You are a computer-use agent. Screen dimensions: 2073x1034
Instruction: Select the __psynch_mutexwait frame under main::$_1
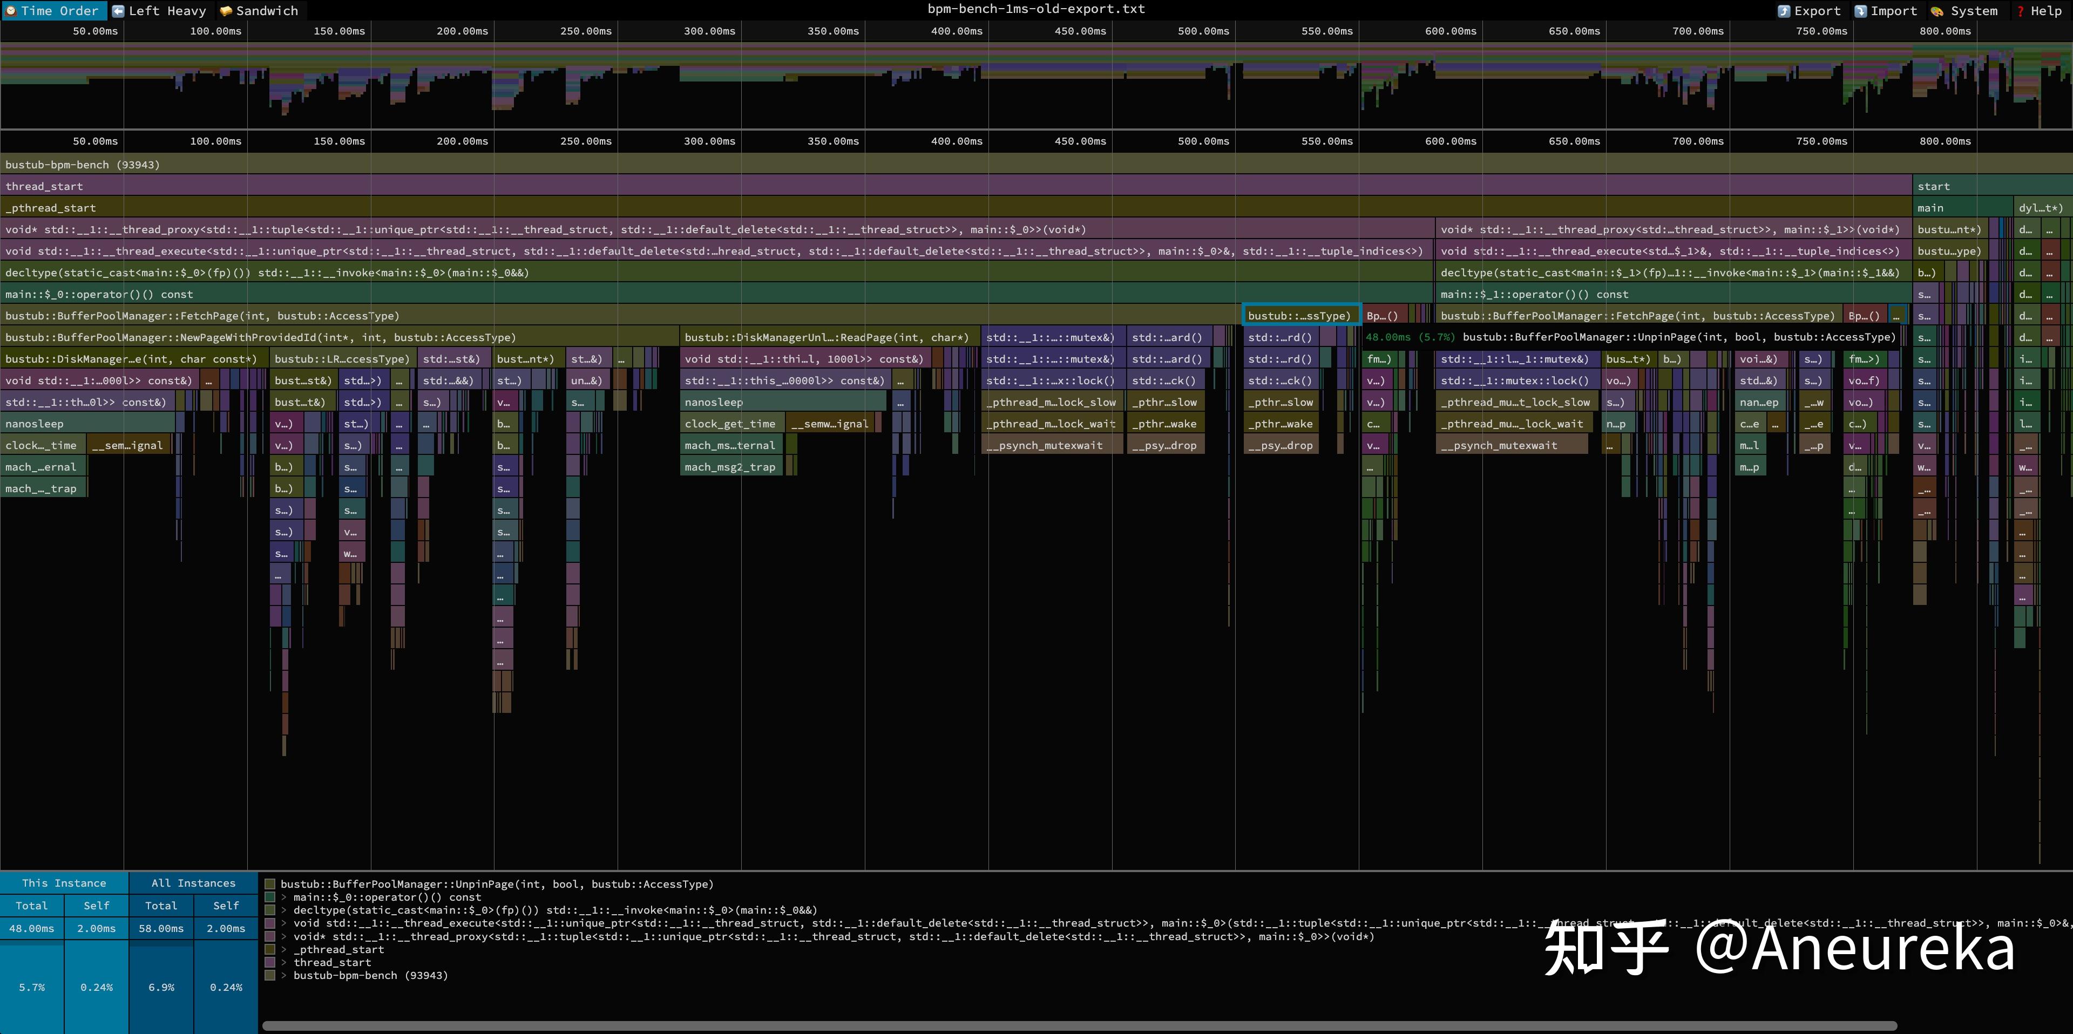tap(1512, 445)
